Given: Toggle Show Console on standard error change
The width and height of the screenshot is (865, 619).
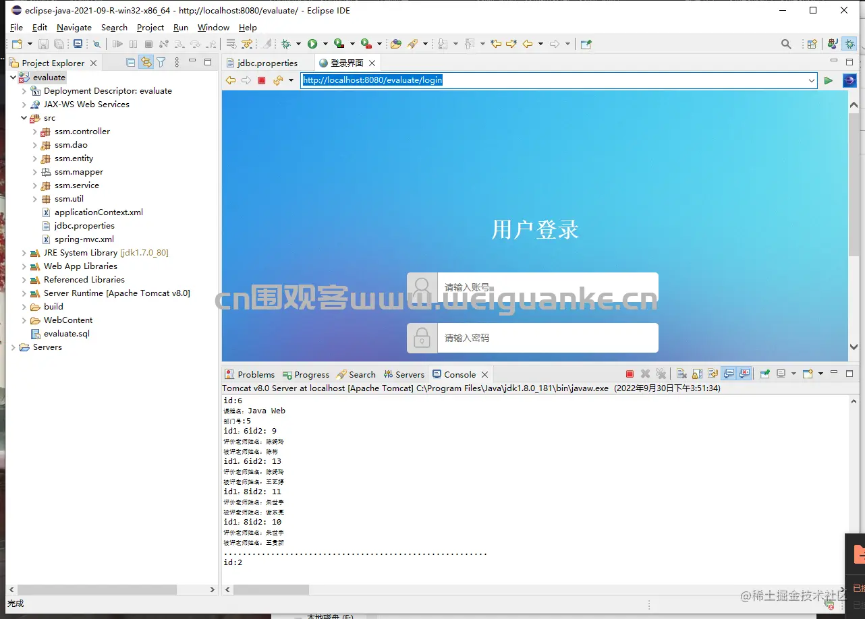Looking at the screenshot, I should [745, 374].
